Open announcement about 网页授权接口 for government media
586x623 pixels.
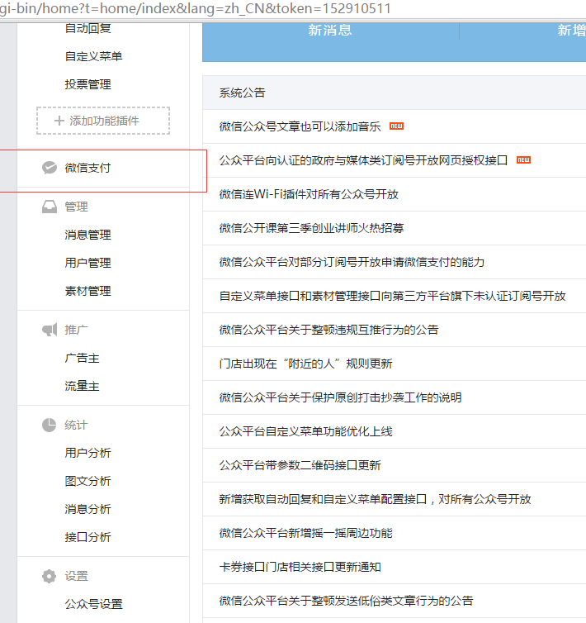coord(363,160)
